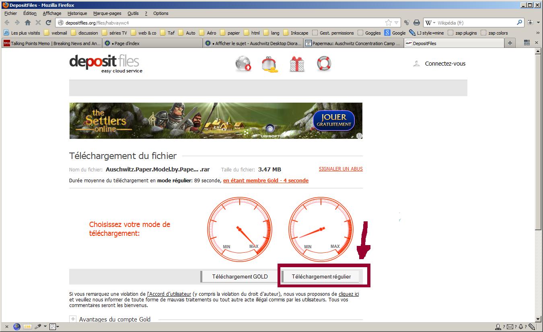This screenshot has width=543, height=332.
Task: Click the Téléchargement régulier button
Action: coord(321,276)
